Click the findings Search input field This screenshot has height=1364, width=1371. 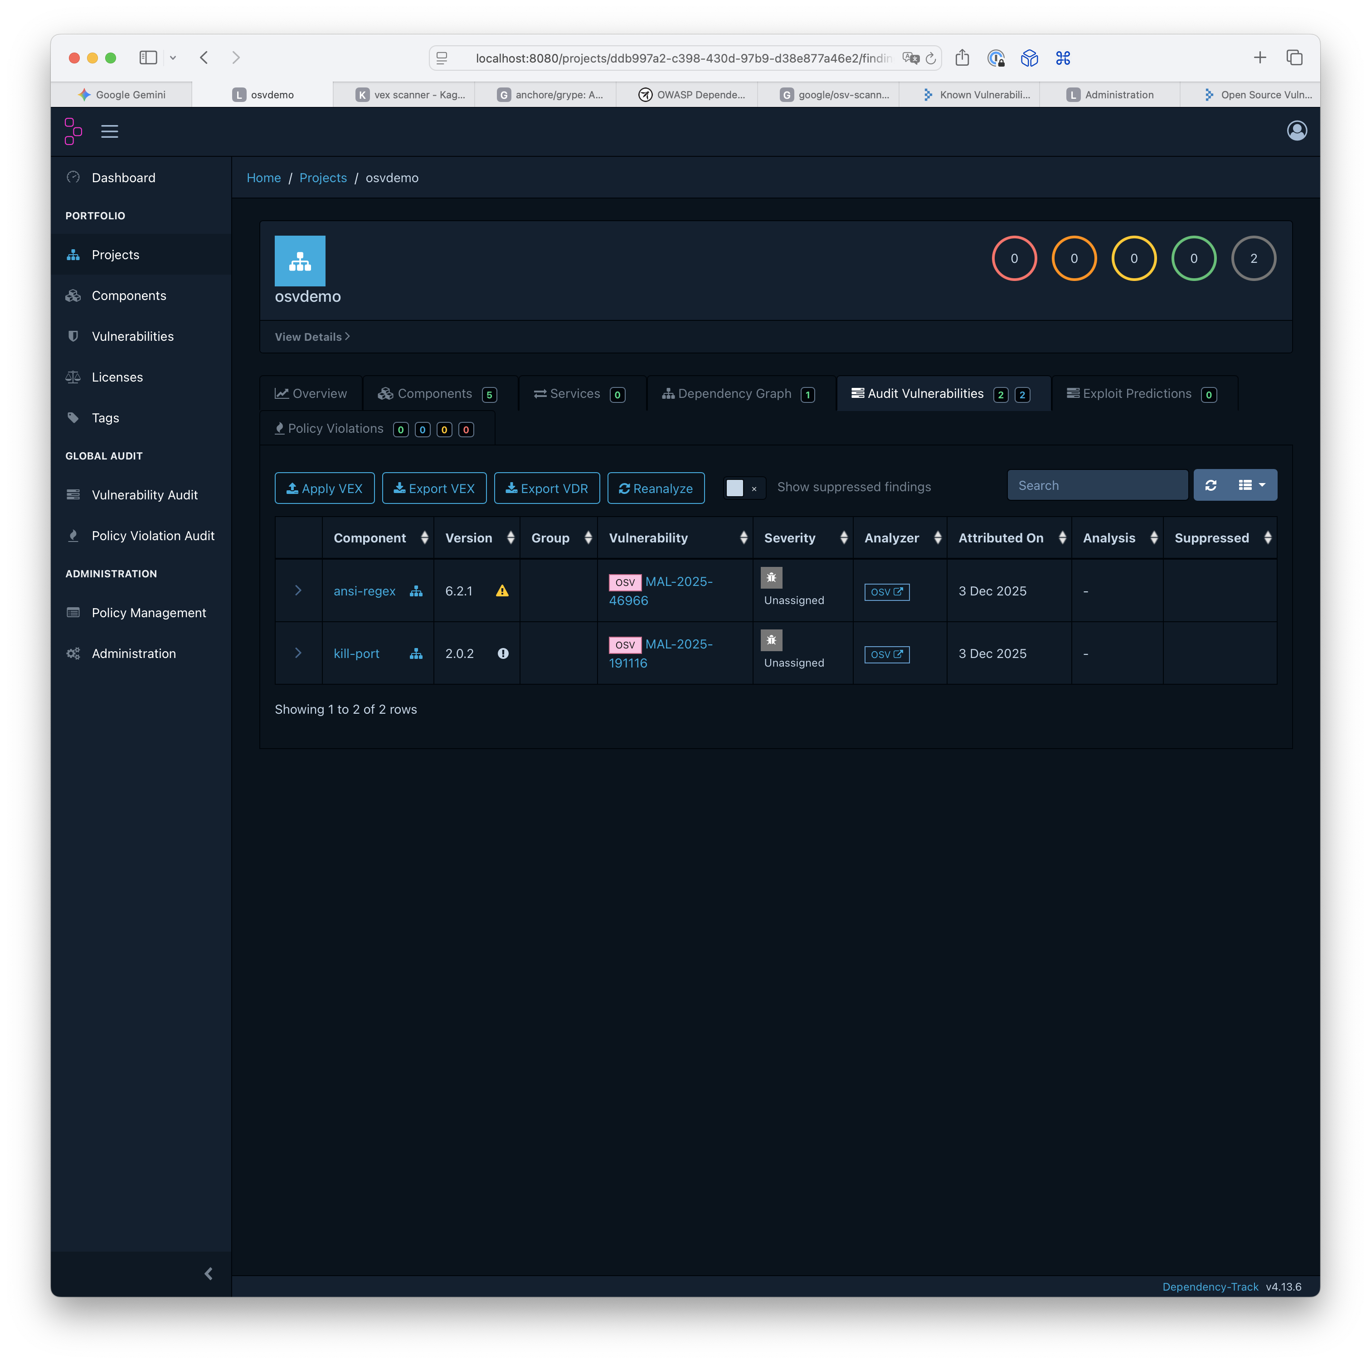point(1097,485)
